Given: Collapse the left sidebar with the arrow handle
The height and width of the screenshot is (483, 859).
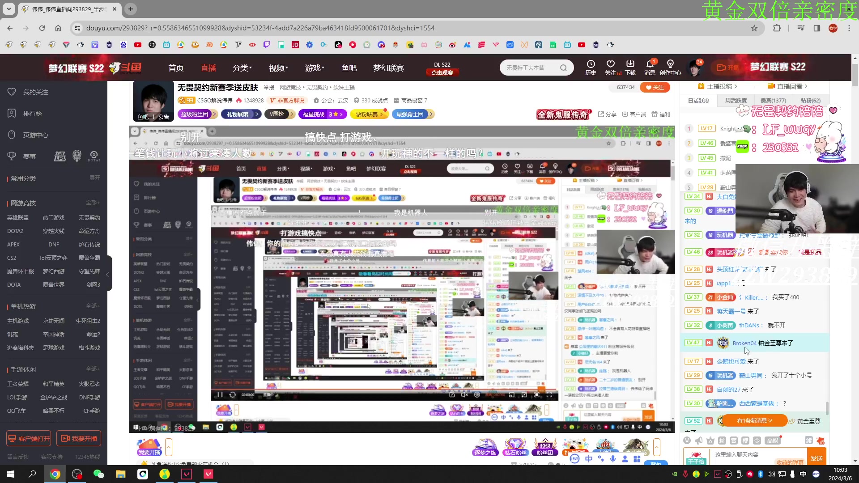Looking at the screenshot, I should [108, 274].
